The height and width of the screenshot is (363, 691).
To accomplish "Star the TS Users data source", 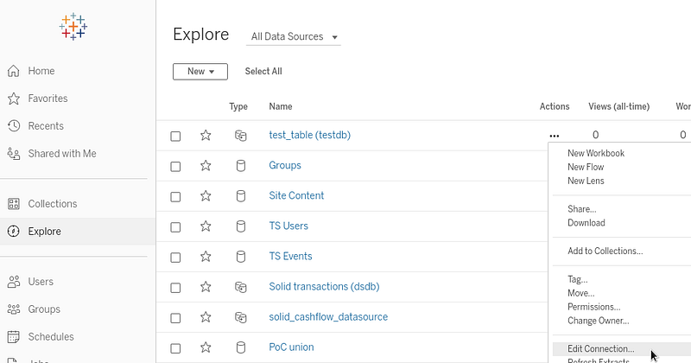I will 206,226.
